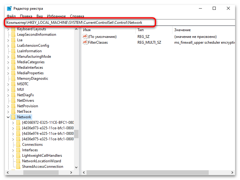Expand the NetDiagFx key
Viewport: 240px width, 180px height.
(x=8, y=95)
